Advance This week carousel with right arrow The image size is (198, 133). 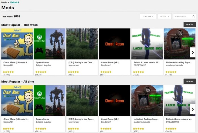pos(193,52)
